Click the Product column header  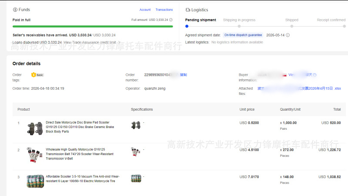[x=23, y=109]
